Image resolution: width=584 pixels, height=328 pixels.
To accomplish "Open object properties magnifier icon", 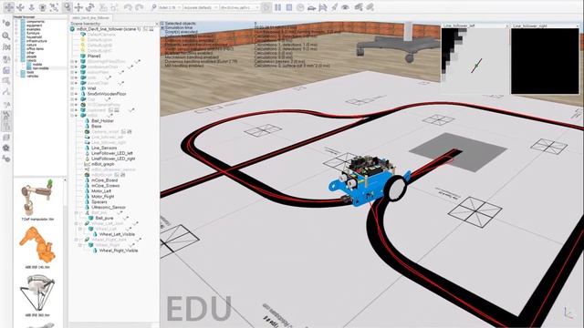I will click(6, 36).
